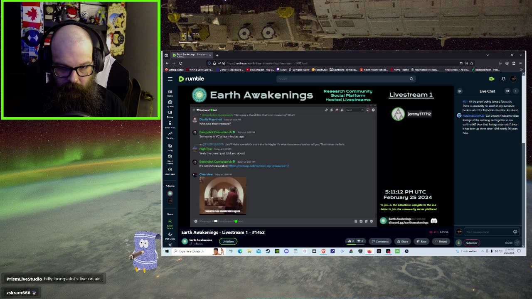Open a new browser tab
Screen dimensions: 532x299
[x=217, y=55]
